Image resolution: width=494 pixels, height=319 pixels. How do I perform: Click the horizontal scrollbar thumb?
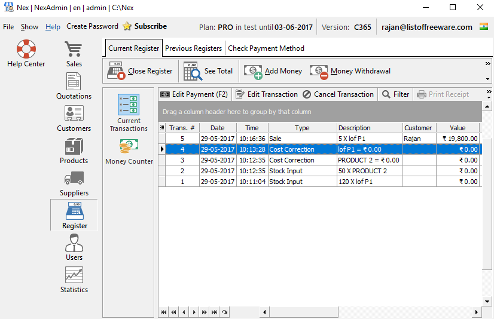304,312
